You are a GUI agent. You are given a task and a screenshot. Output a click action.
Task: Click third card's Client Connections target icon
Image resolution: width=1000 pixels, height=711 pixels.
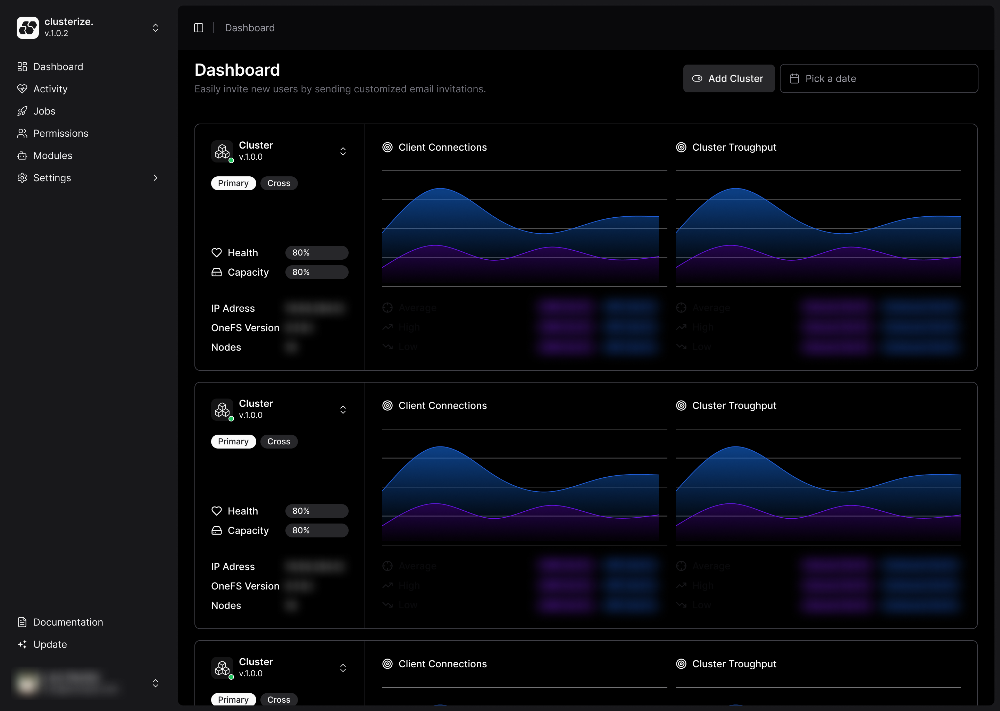coord(387,664)
